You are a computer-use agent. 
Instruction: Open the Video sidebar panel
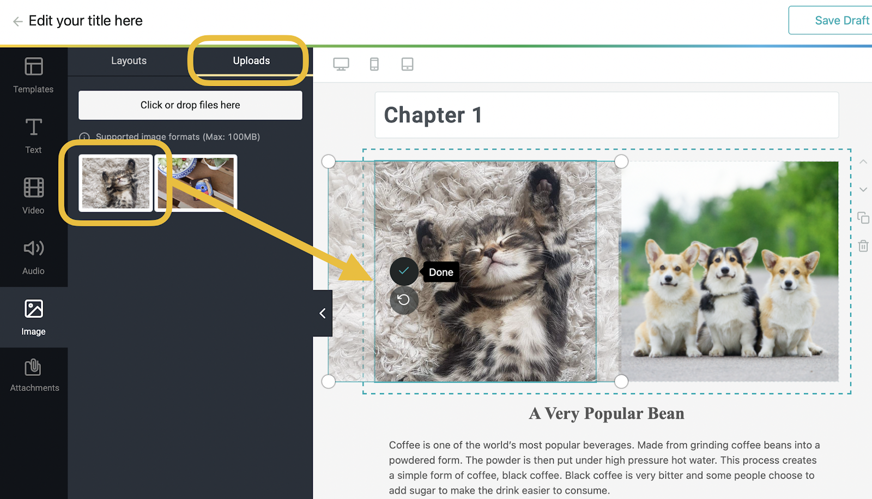pos(33,196)
